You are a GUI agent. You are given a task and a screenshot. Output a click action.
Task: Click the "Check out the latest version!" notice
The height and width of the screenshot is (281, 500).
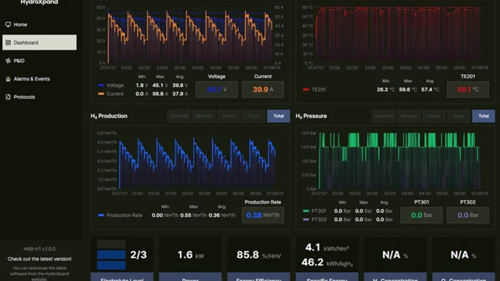click(x=40, y=259)
